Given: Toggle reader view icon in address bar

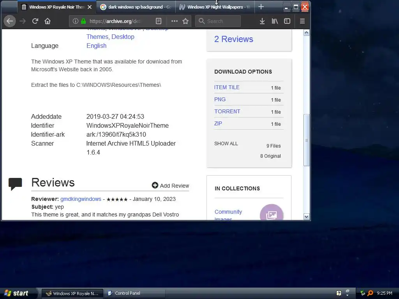Looking at the screenshot, I should coord(159,21).
